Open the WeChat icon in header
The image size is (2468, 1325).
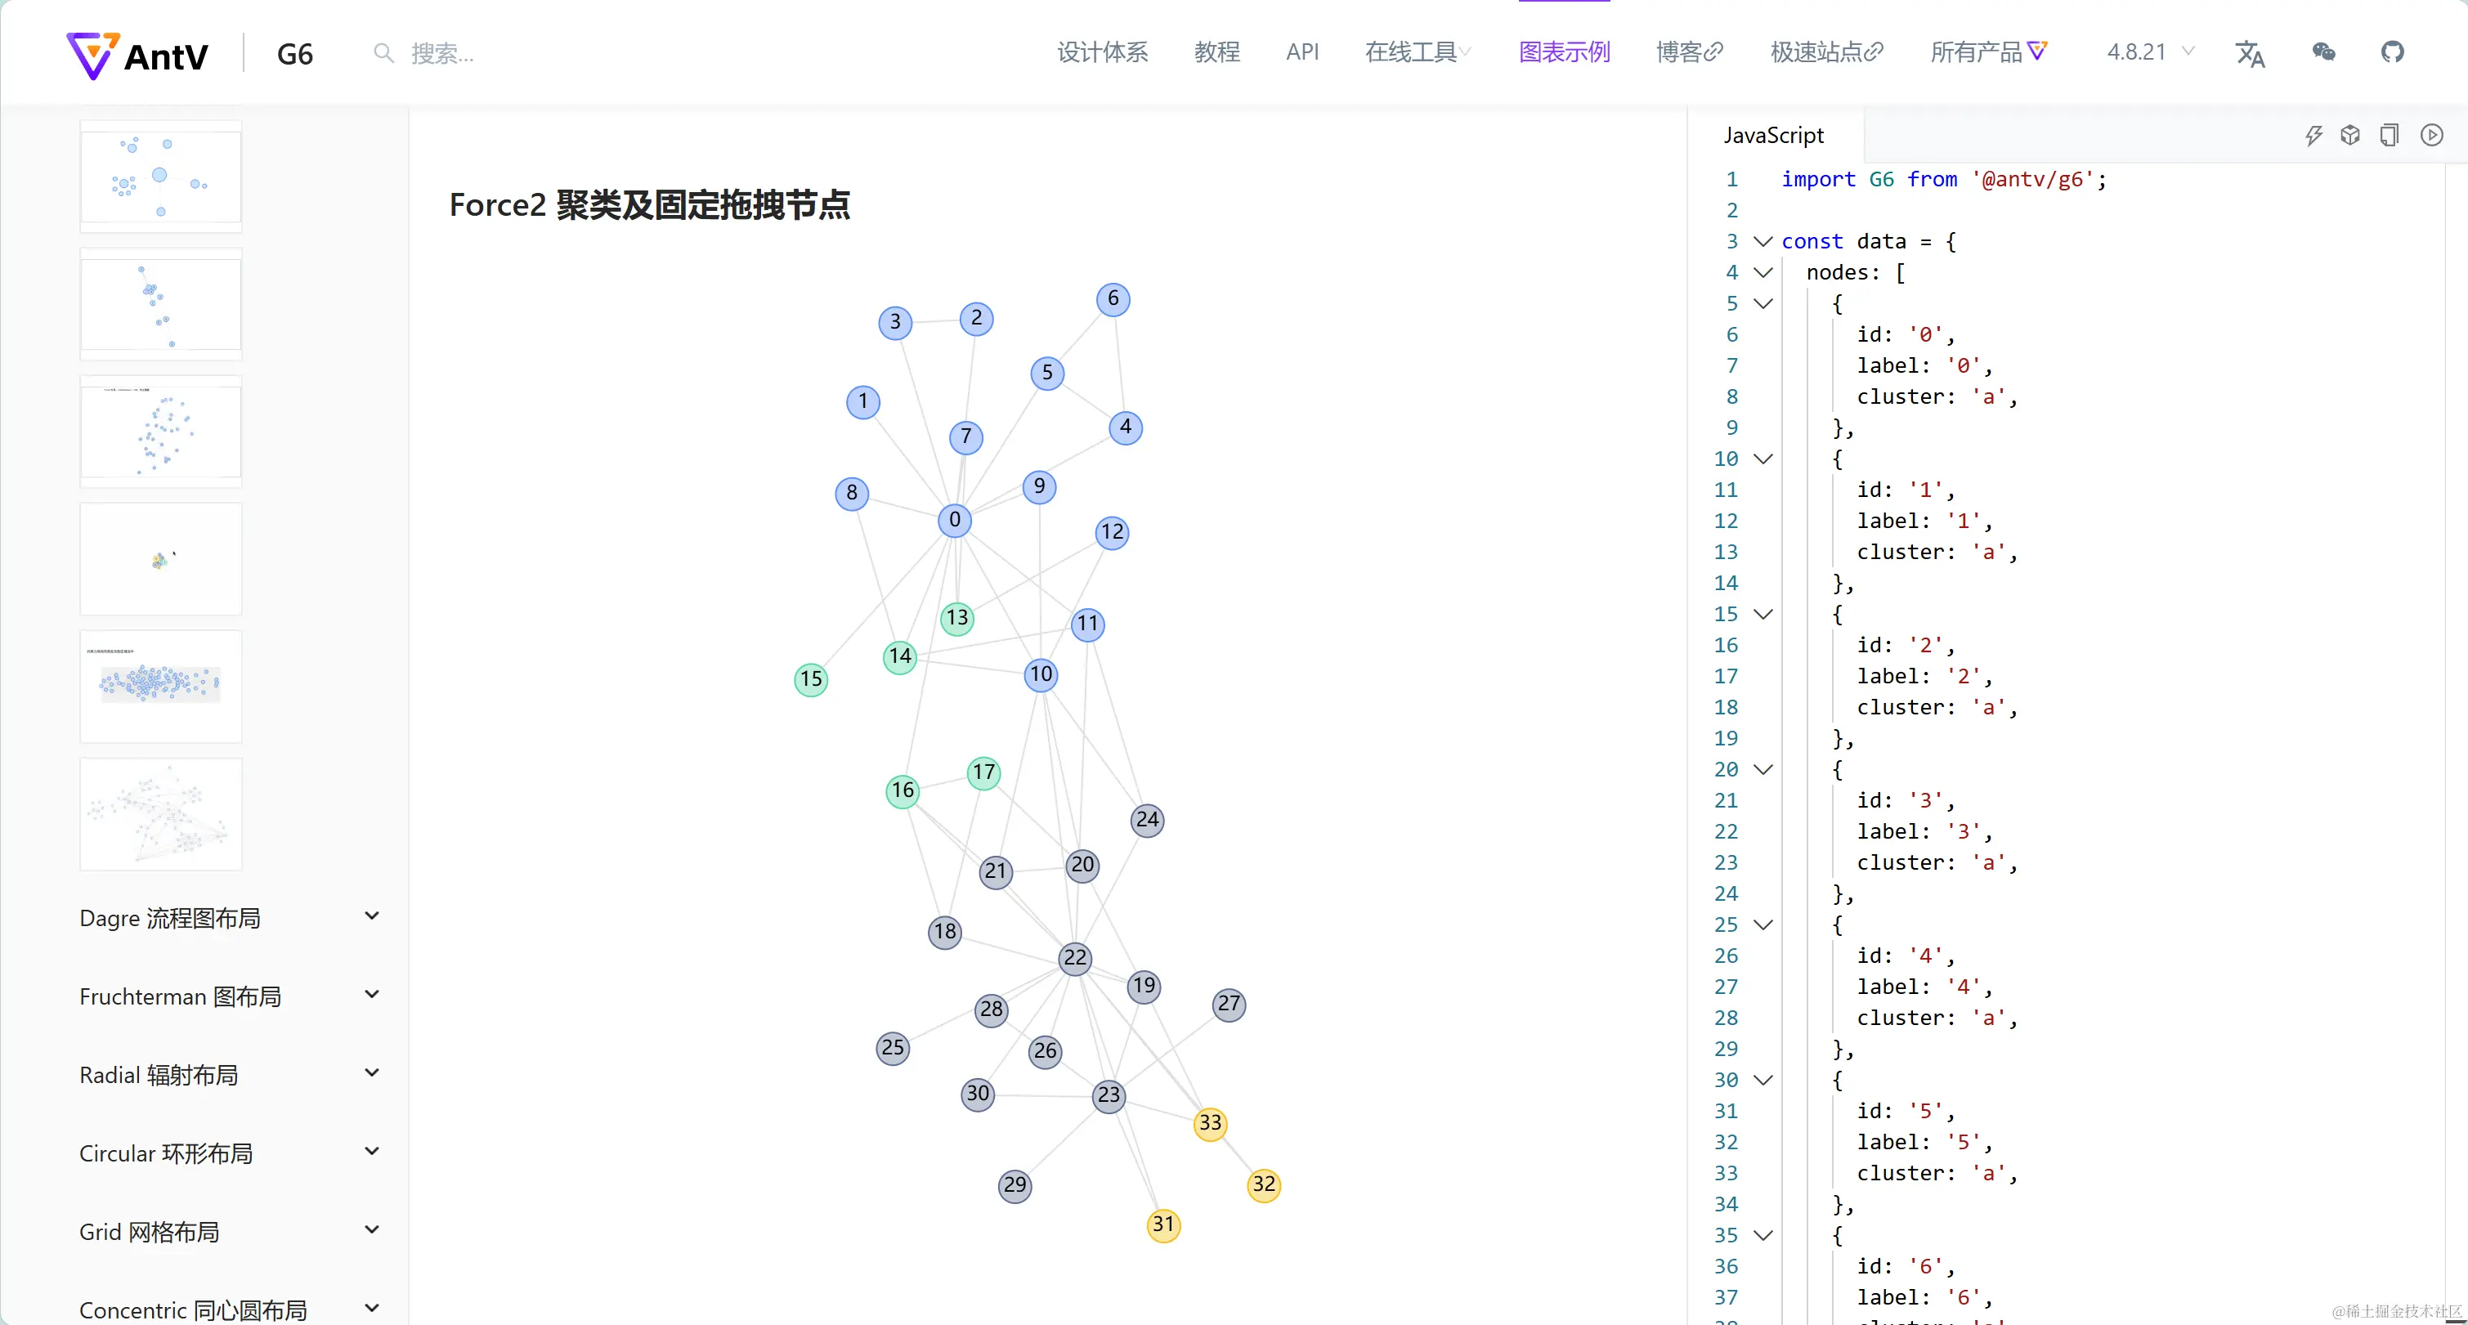tap(2323, 51)
